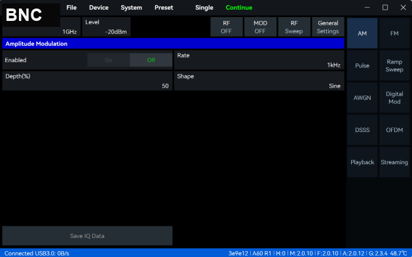Click the Save IQ Data button
The height and width of the screenshot is (257, 412).
(x=87, y=236)
